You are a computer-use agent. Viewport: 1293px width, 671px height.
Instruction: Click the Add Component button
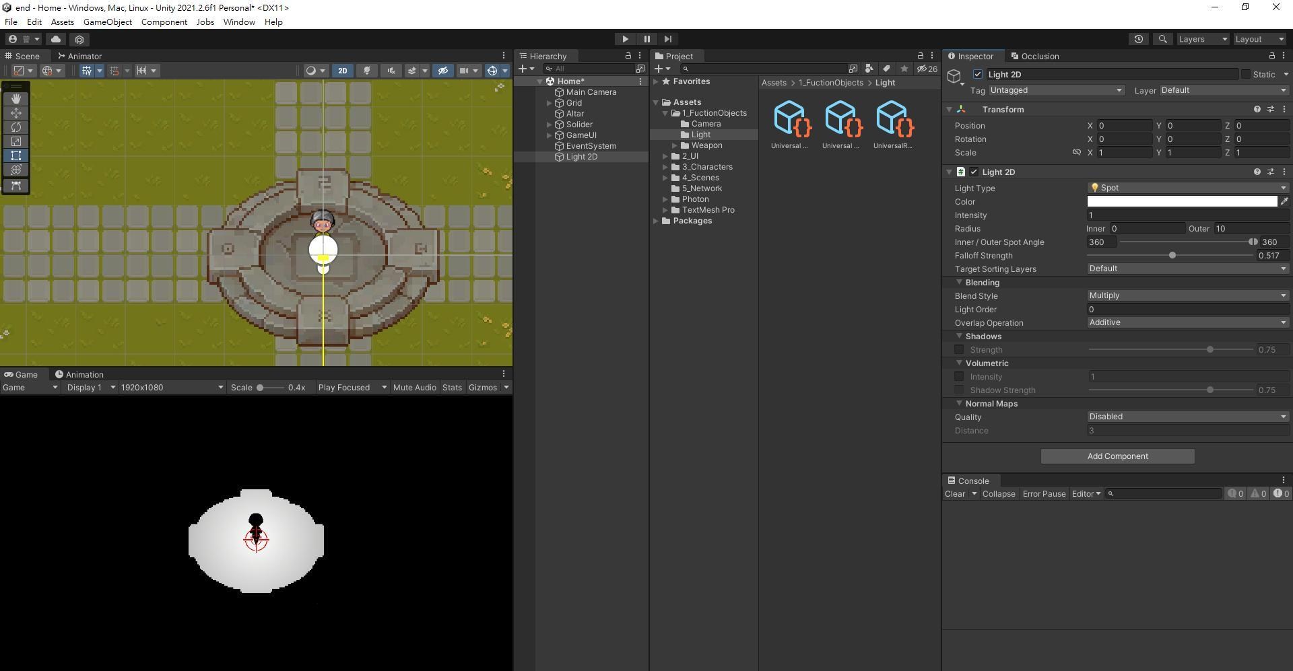point(1117,456)
